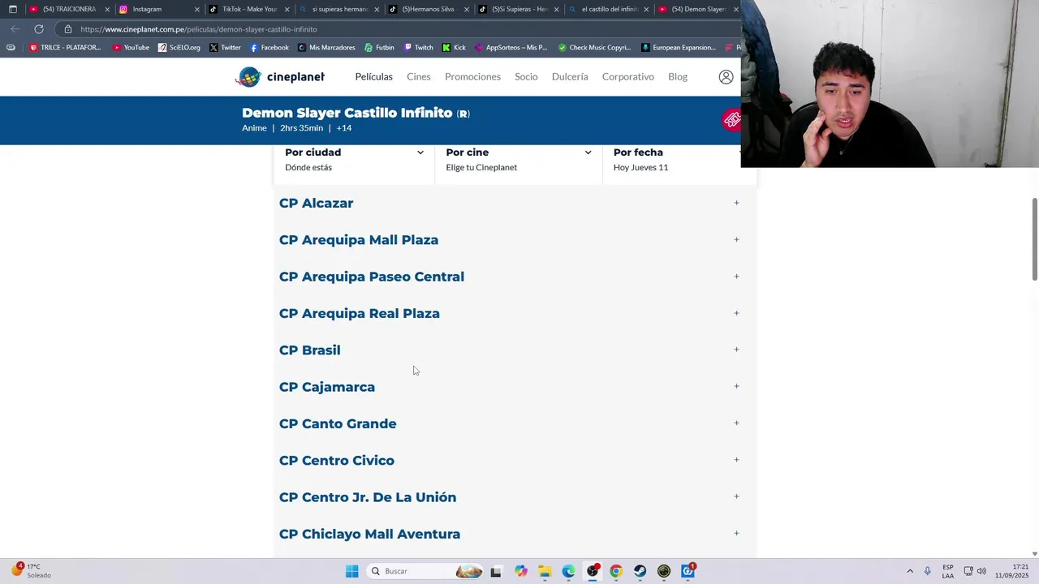This screenshot has height=584, width=1039.
Task: Click the browser address bar URL
Action: 199,29
